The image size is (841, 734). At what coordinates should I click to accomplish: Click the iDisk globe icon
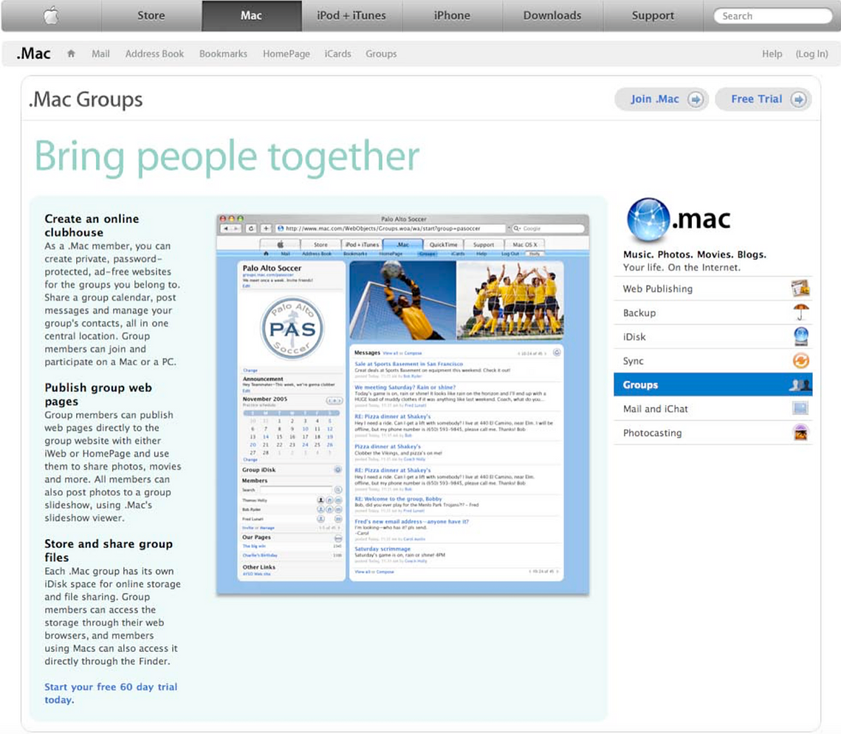point(801,337)
